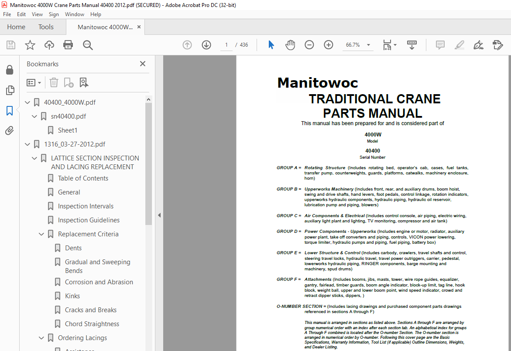
Task: Open the Window menu
Action: pyautogui.click(x=74, y=14)
